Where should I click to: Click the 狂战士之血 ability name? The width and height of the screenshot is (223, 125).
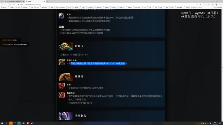coord(72,60)
